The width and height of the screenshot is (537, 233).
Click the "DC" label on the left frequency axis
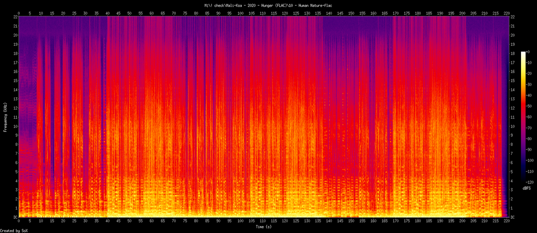pyautogui.click(x=15, y=217)
